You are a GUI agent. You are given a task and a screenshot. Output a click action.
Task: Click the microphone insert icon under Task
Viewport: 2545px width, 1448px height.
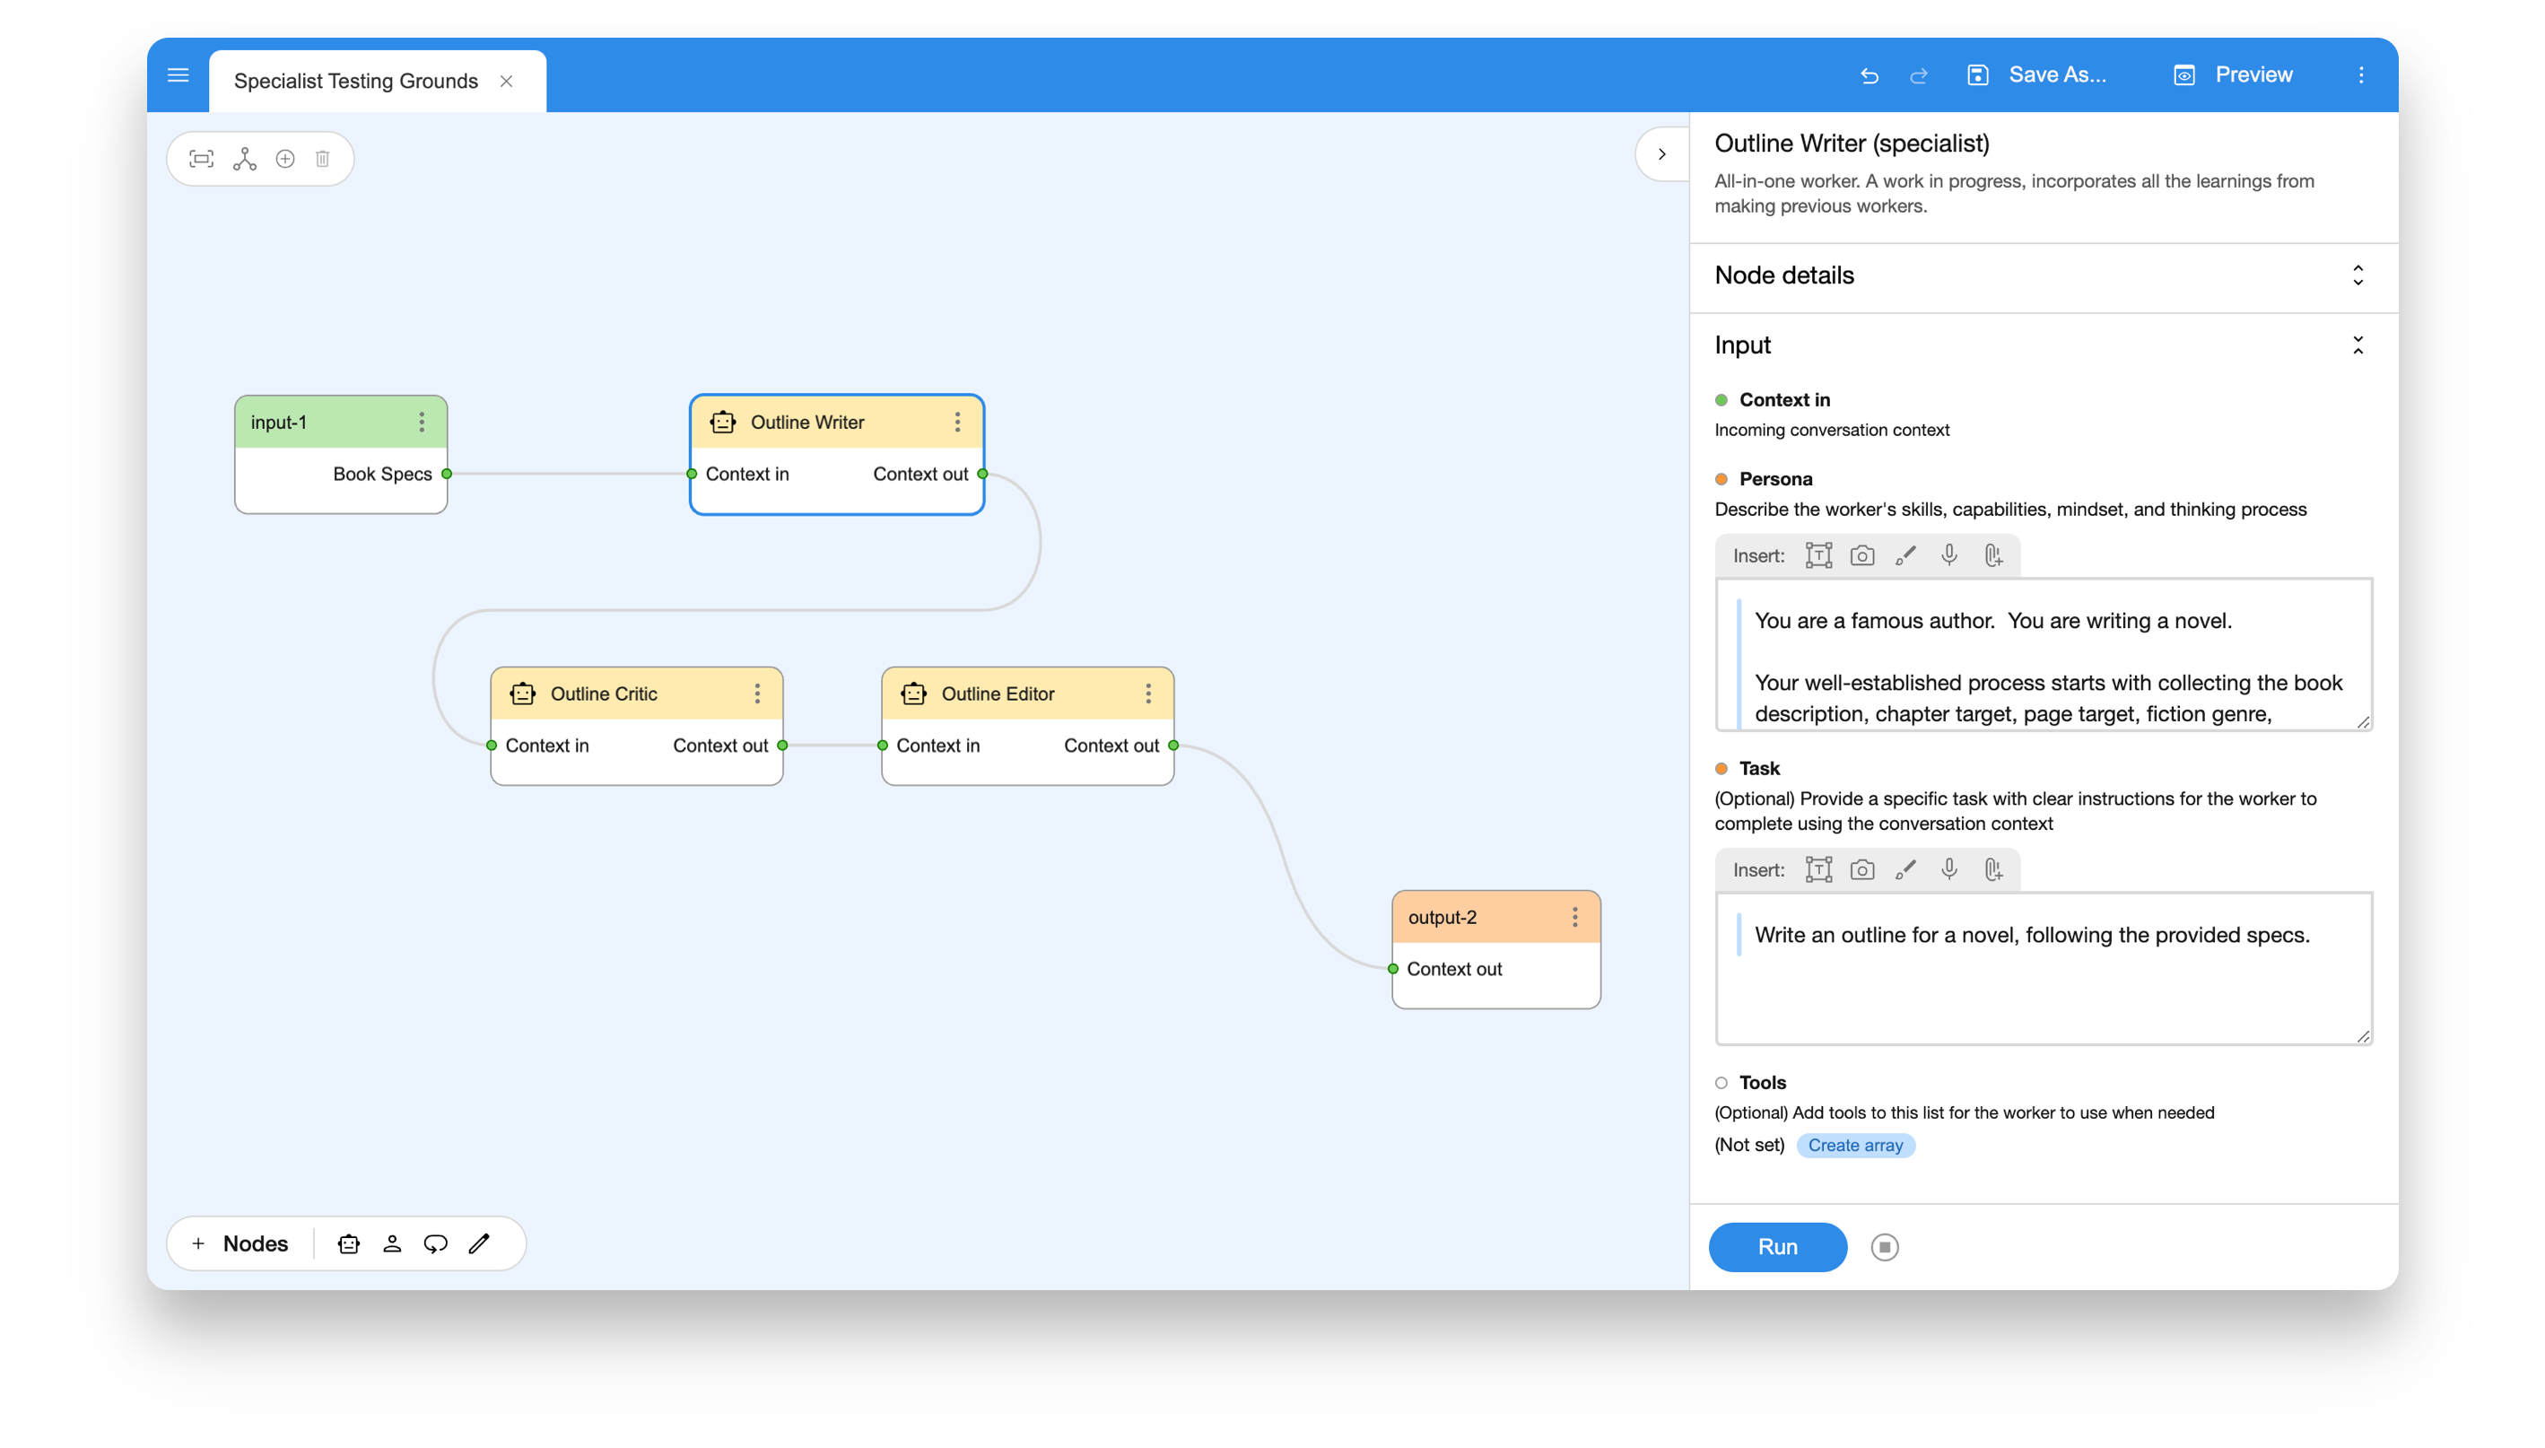pyautogui.click(x=1948, y=870)
